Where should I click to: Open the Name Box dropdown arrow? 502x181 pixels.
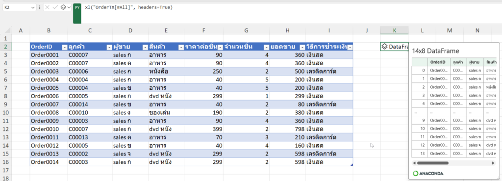point(33,7)
